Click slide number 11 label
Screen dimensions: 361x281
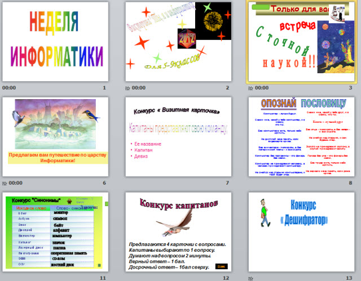[x=103, y=278]
